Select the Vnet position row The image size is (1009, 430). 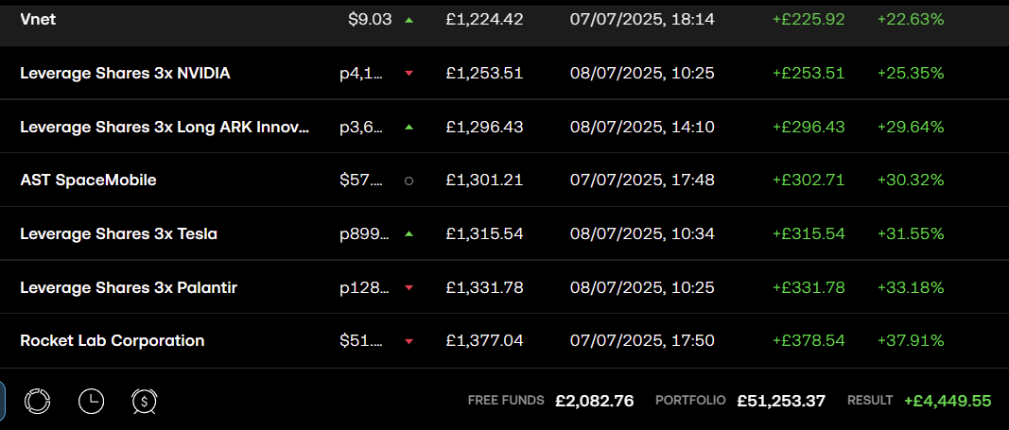[x=38, y=19]
